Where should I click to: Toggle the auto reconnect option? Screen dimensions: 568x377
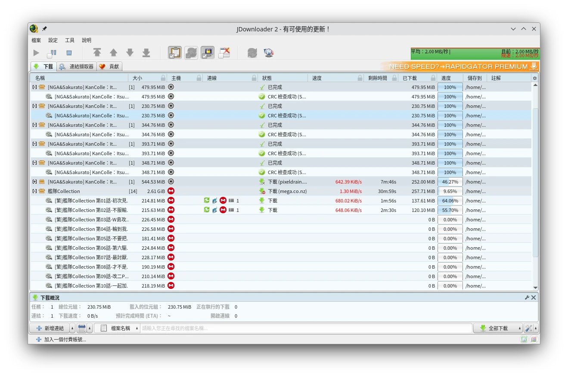click(191, 53)
